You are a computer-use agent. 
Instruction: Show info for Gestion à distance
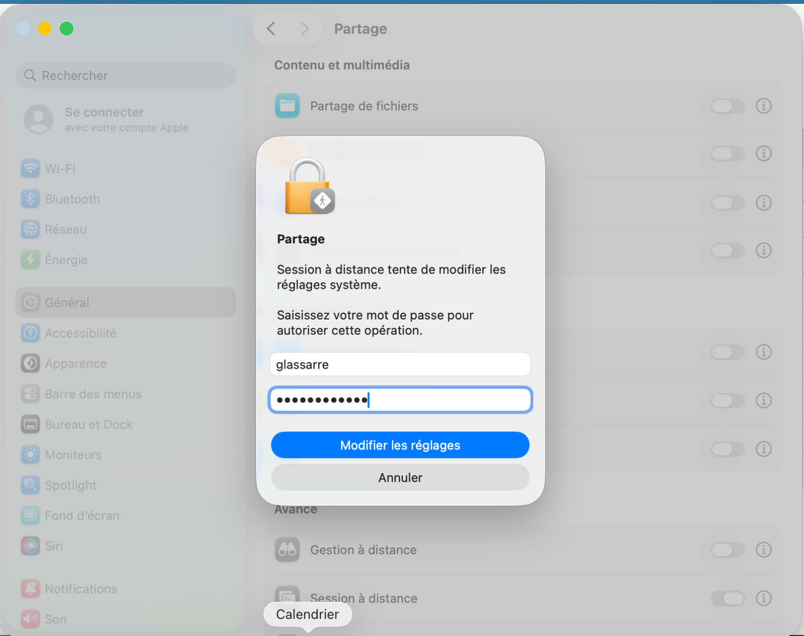point(763,549)
